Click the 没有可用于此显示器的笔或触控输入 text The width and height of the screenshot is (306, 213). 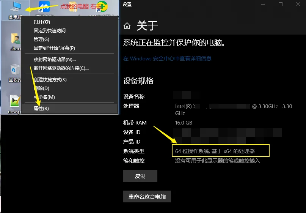[218, 161]
